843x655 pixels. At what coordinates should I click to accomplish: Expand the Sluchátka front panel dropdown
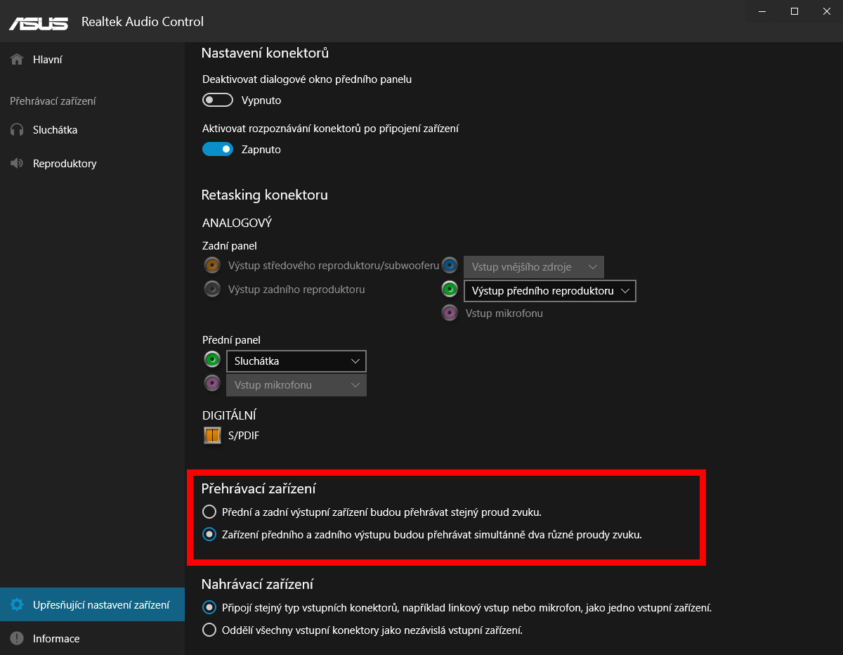(296, 361)
